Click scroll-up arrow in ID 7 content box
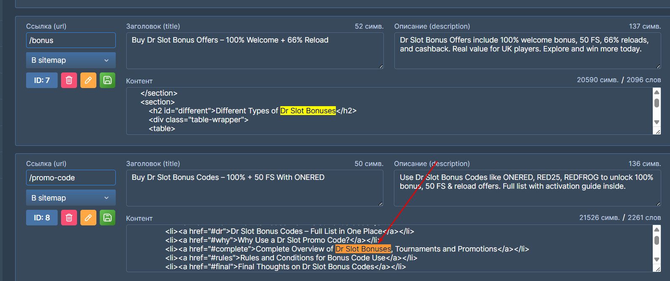 [657, 92]
